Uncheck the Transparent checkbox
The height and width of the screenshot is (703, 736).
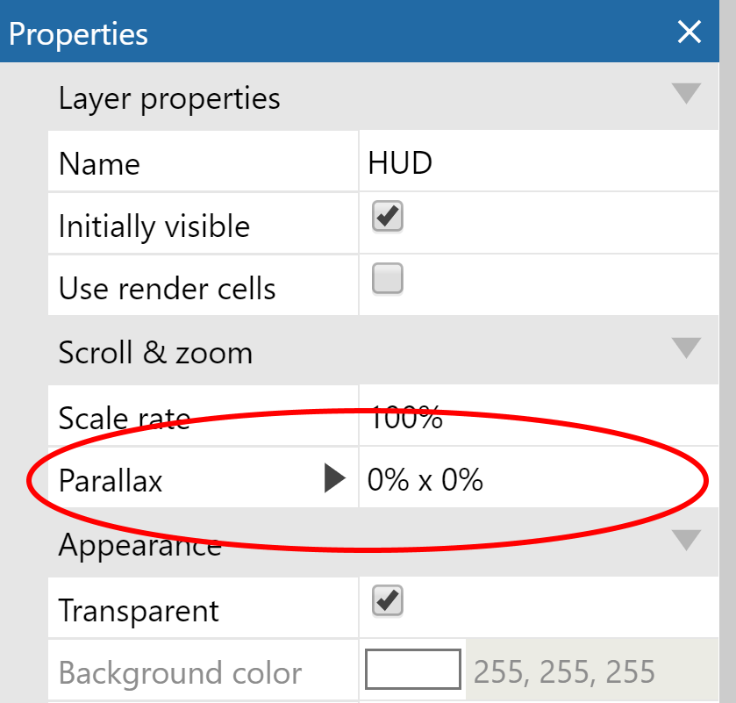(387, 601)
